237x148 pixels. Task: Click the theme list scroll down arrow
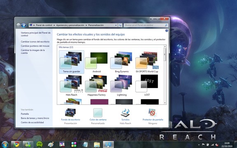click(165, 103)
